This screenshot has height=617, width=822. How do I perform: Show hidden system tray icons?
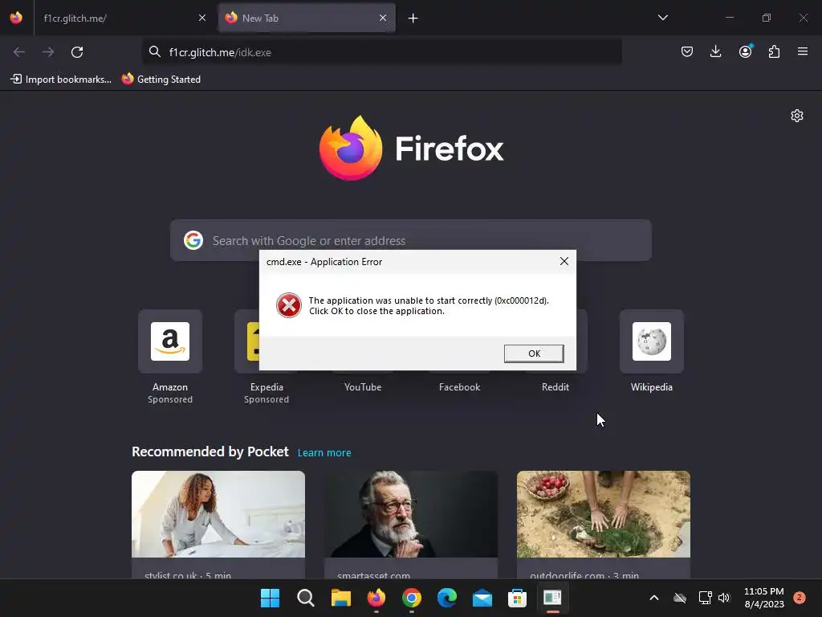point(653,598)
